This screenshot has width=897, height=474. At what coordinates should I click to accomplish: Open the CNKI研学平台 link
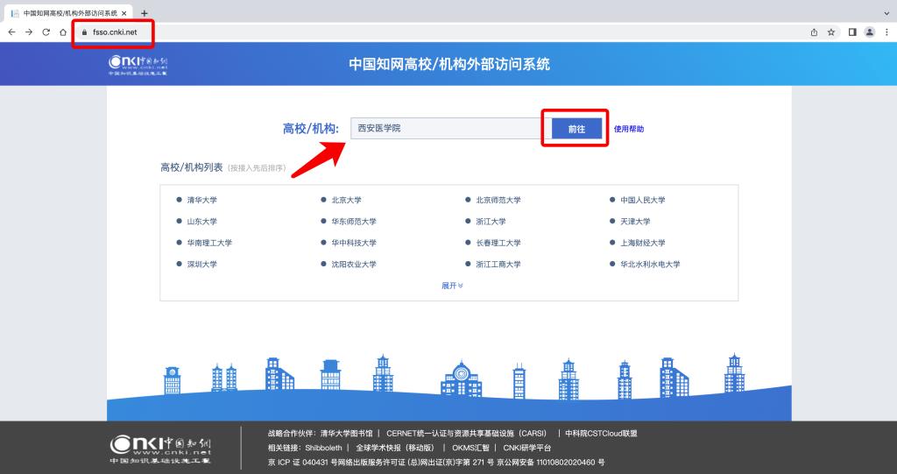point(526,448)
